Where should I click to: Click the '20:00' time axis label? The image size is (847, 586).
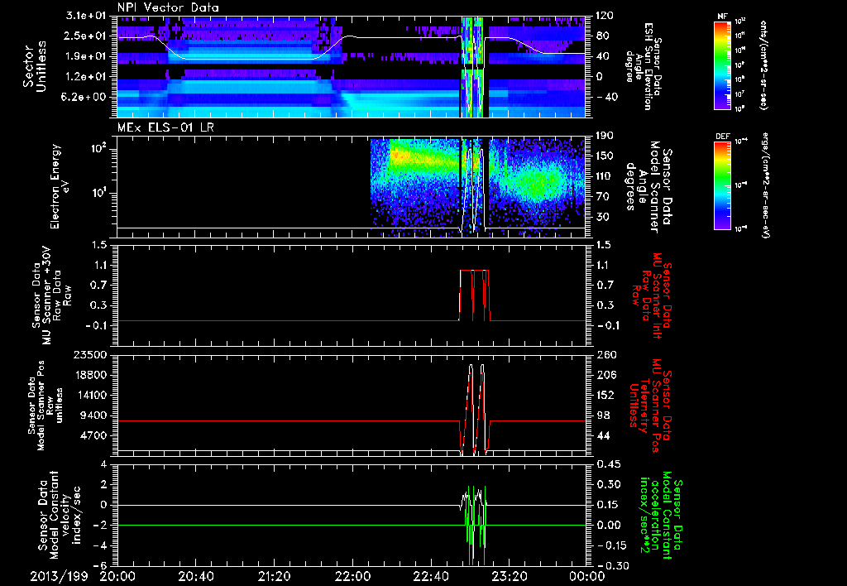(117, 576)
